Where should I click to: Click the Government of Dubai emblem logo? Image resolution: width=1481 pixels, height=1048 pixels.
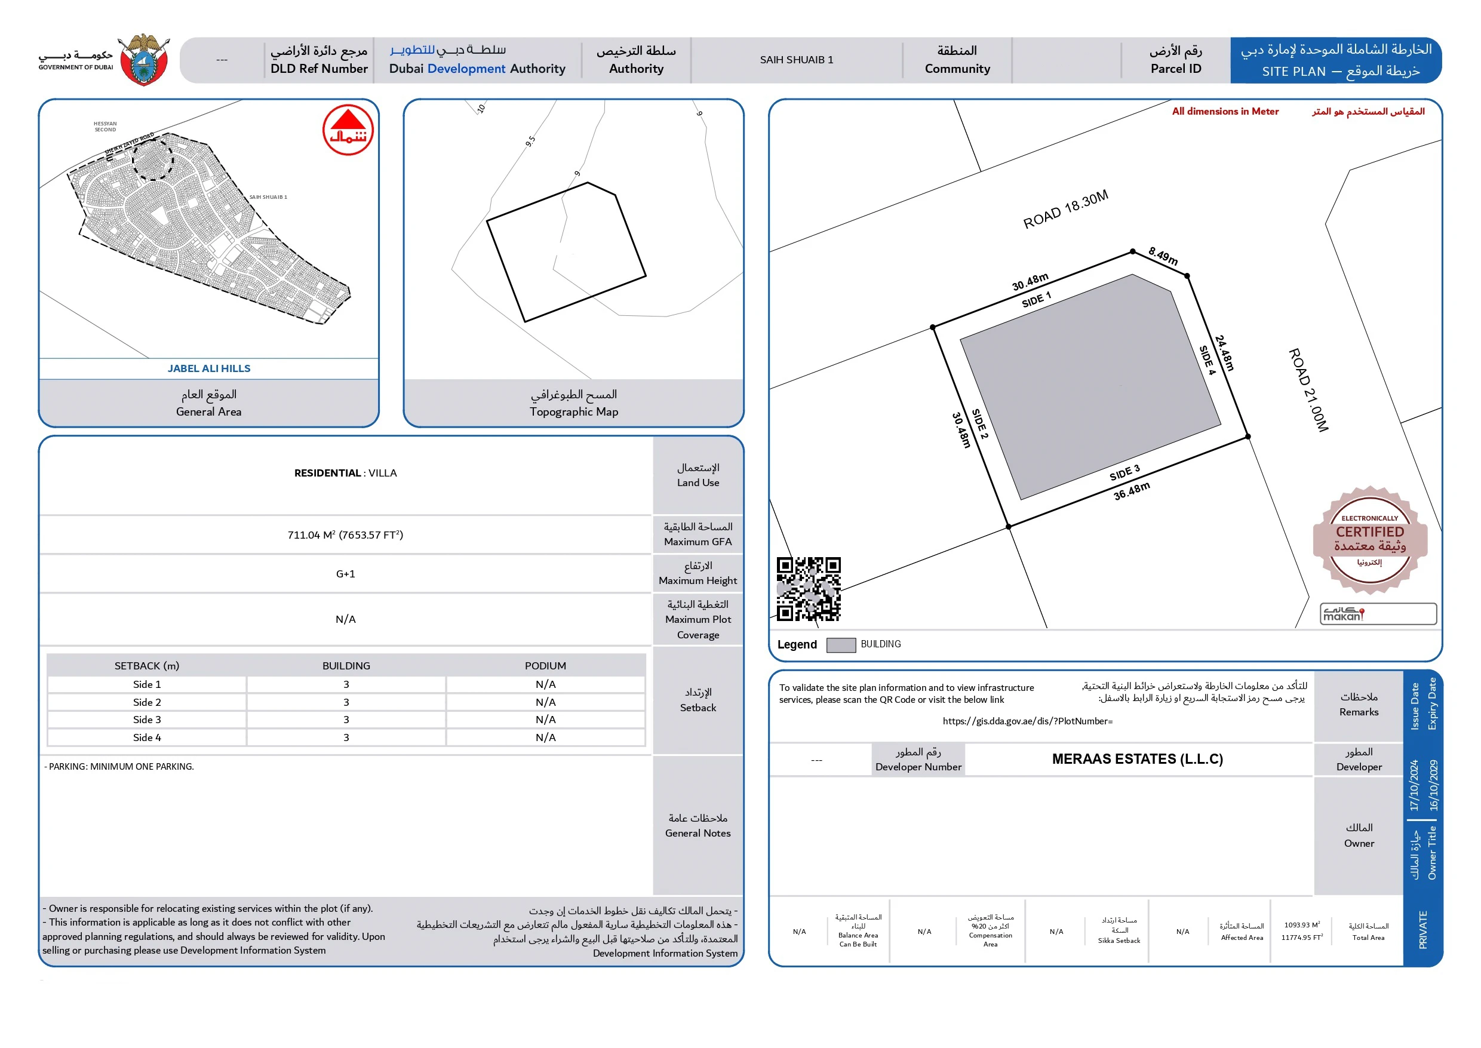pyautogui.click(x=145, y=59)
